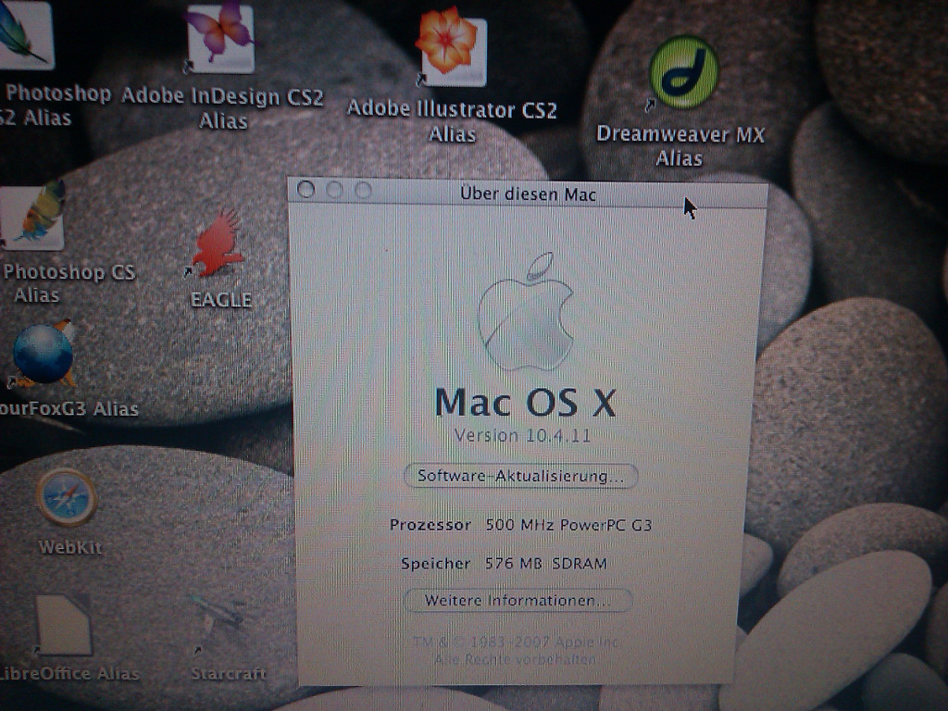Open the Adobe InDesign CS2 Alias icon
948x711 pixels.
tap(220, 37)
